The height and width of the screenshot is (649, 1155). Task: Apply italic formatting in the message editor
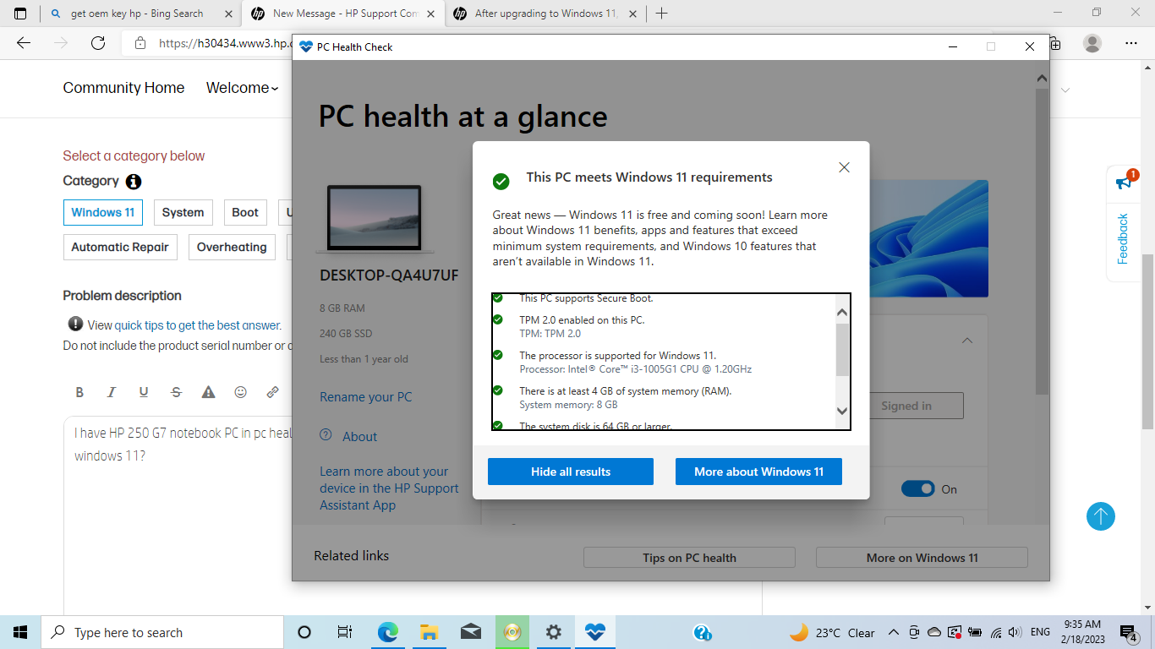tap(111, 392)
